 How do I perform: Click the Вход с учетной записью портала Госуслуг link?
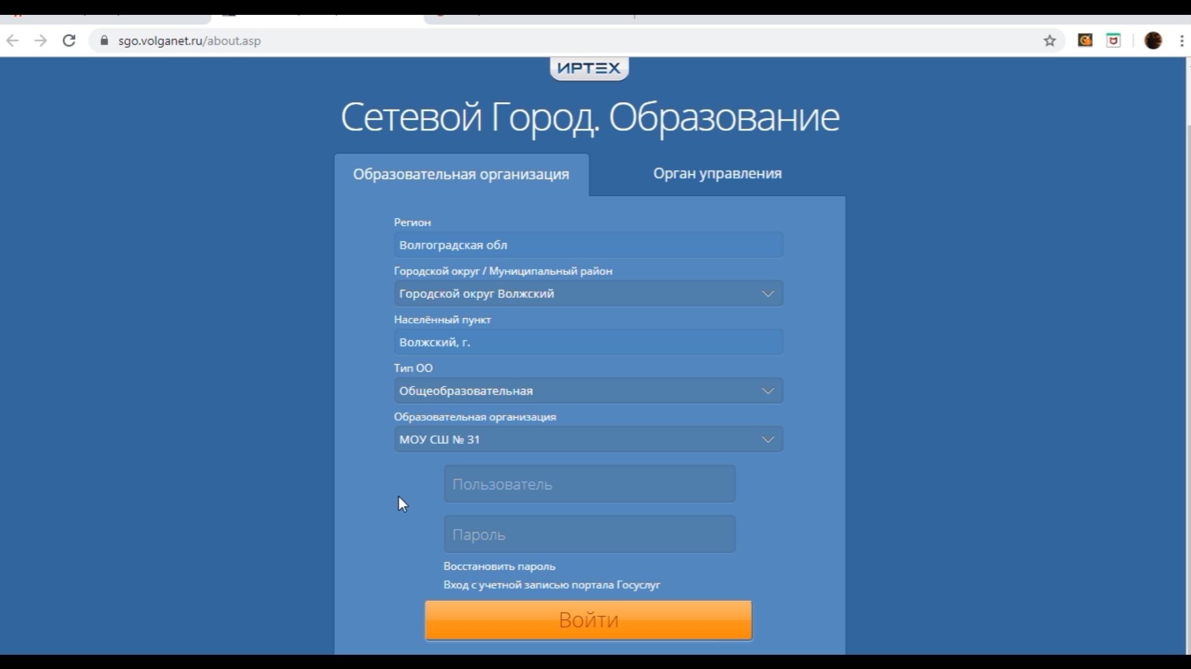pyautogui.click(x=551, y=585)
